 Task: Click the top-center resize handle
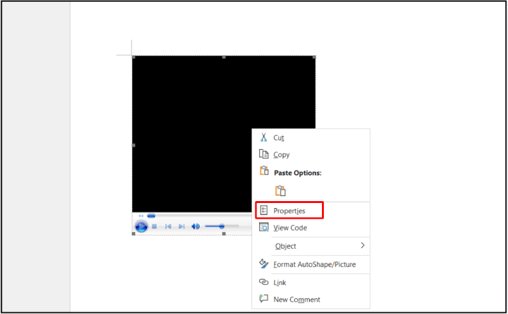tap(224, 57)
